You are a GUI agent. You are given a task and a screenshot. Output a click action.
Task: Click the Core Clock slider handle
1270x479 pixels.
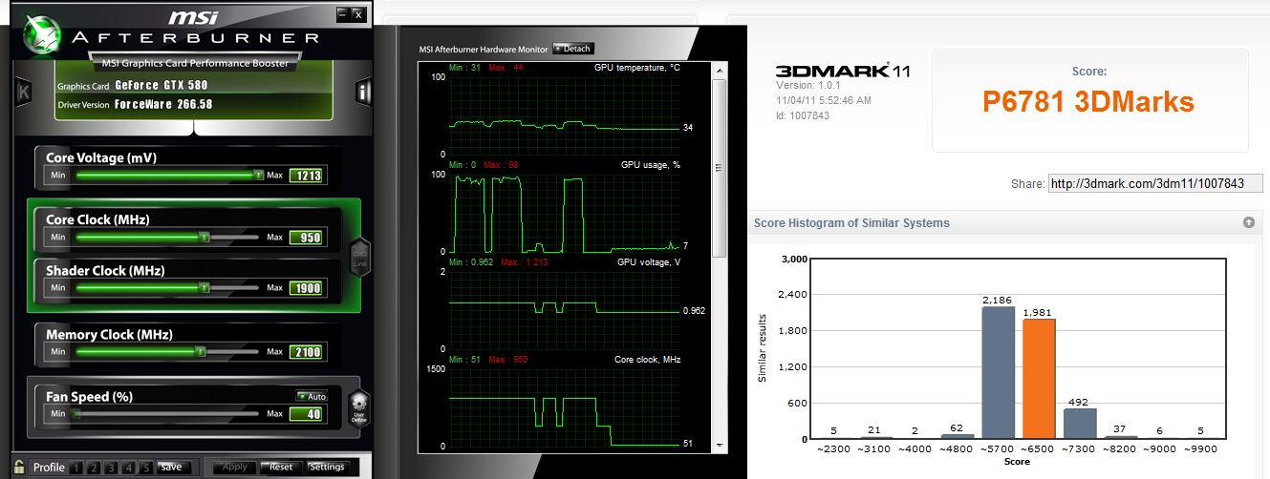click(204, 237)
